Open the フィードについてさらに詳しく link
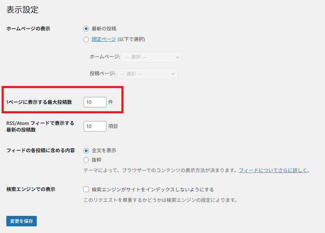 pyautogui.click(x=273, y=170)
